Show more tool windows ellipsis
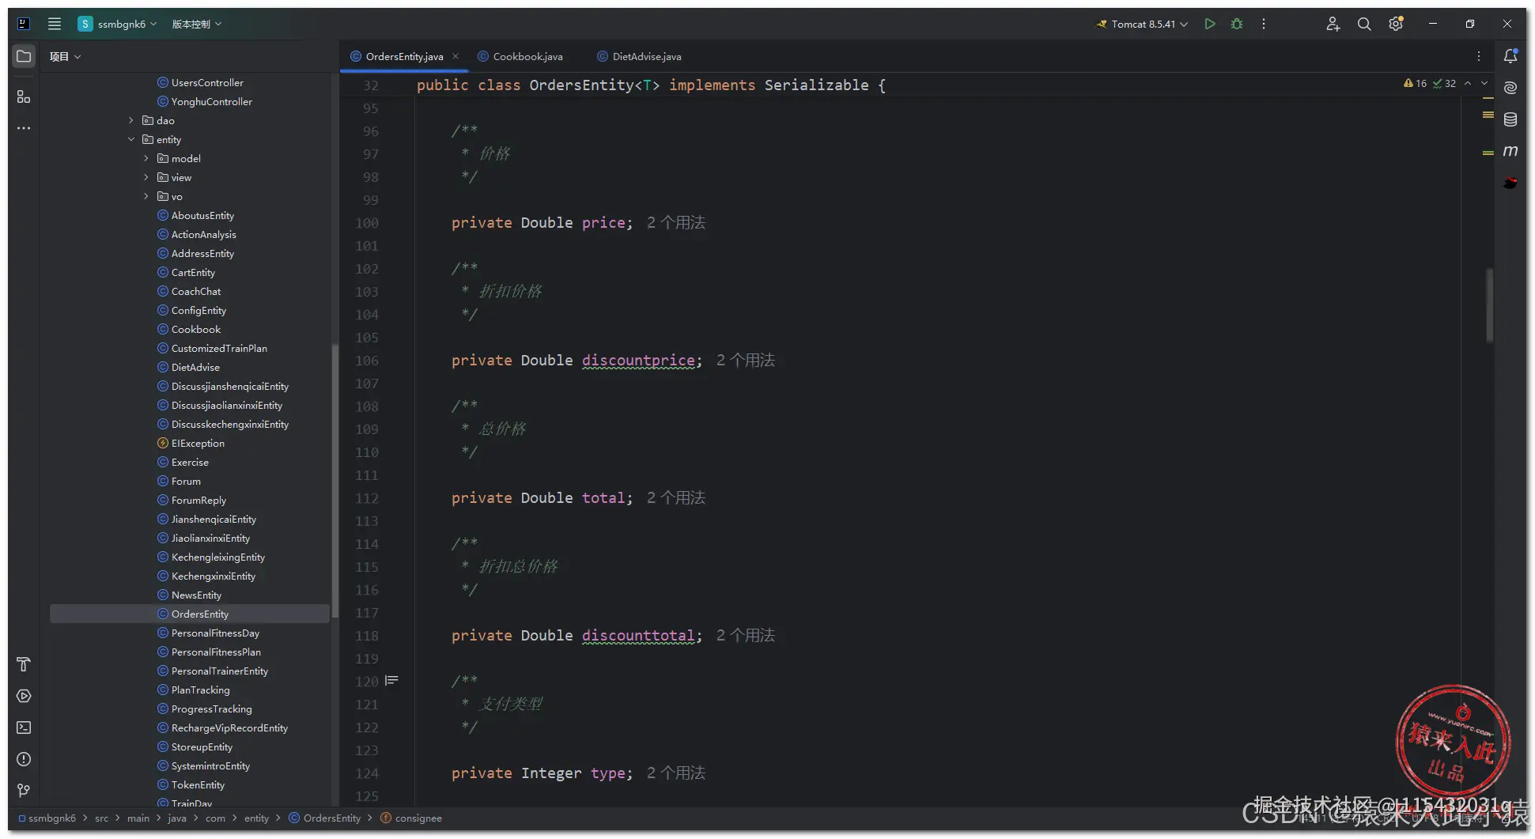This screenshot has width=1535, height=839. click(x=24, y=128)
